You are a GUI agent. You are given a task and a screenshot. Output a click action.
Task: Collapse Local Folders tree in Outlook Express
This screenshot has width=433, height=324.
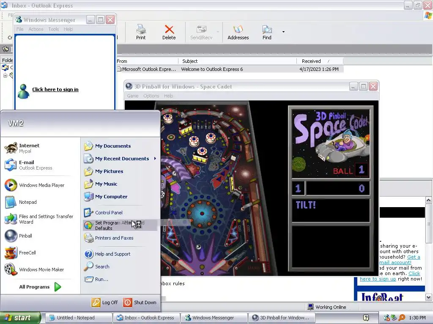pyautogui.click(x=5, y=76)
